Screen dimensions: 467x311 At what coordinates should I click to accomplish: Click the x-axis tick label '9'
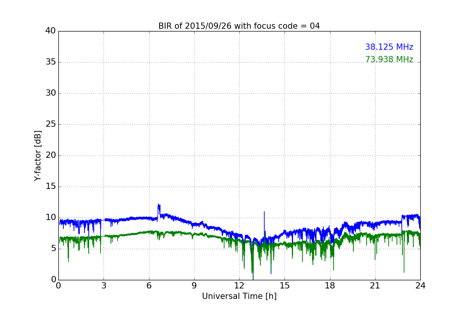194,286
